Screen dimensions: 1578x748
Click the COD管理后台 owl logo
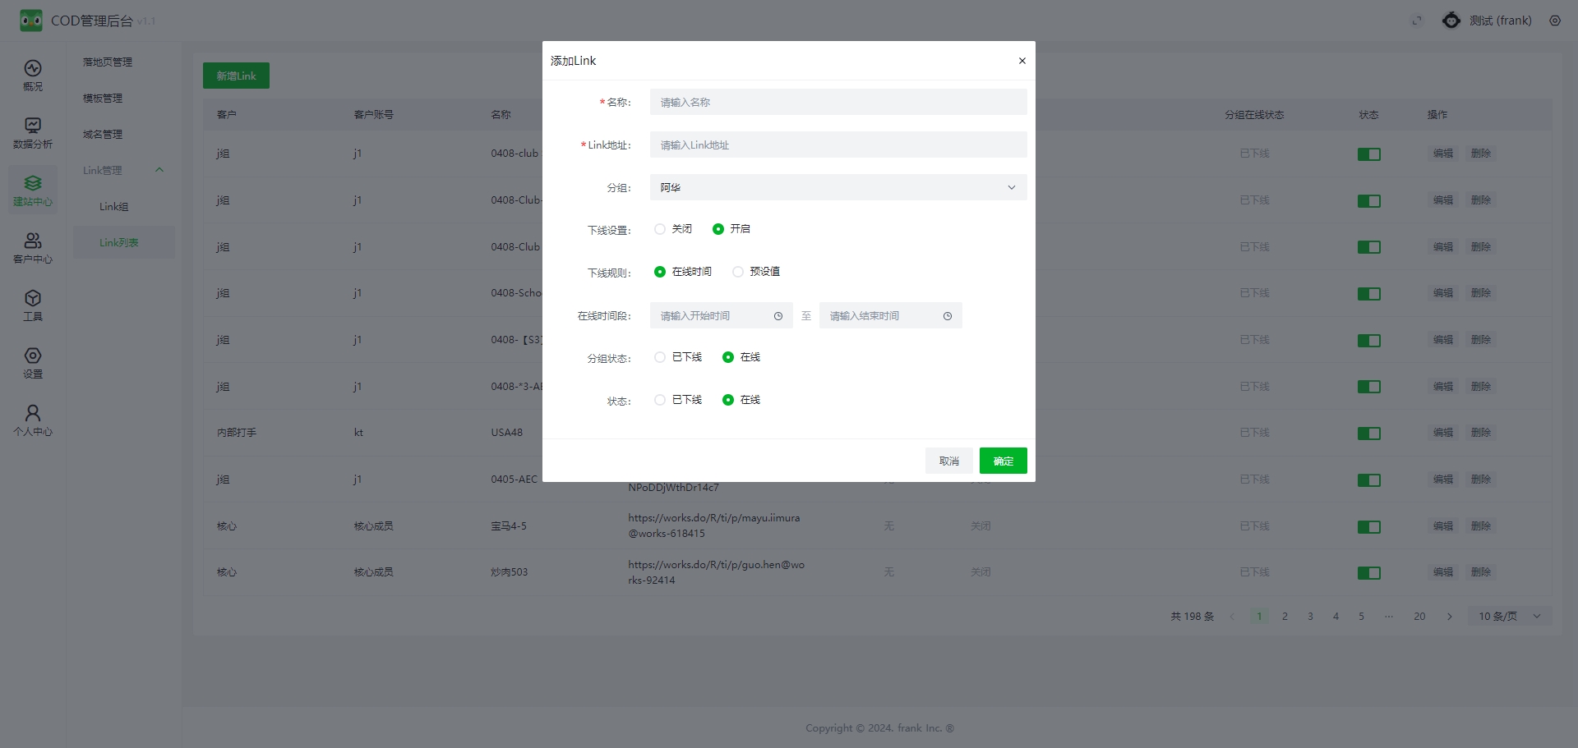pyautogui.click(x=31, y=21)
